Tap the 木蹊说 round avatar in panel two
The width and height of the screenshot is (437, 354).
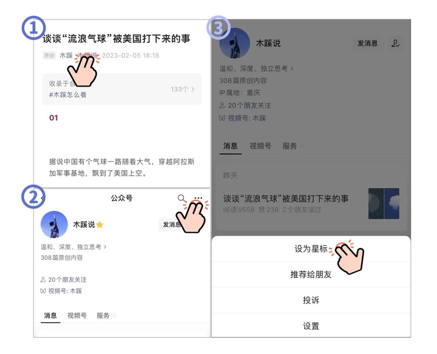pos(54,224)
